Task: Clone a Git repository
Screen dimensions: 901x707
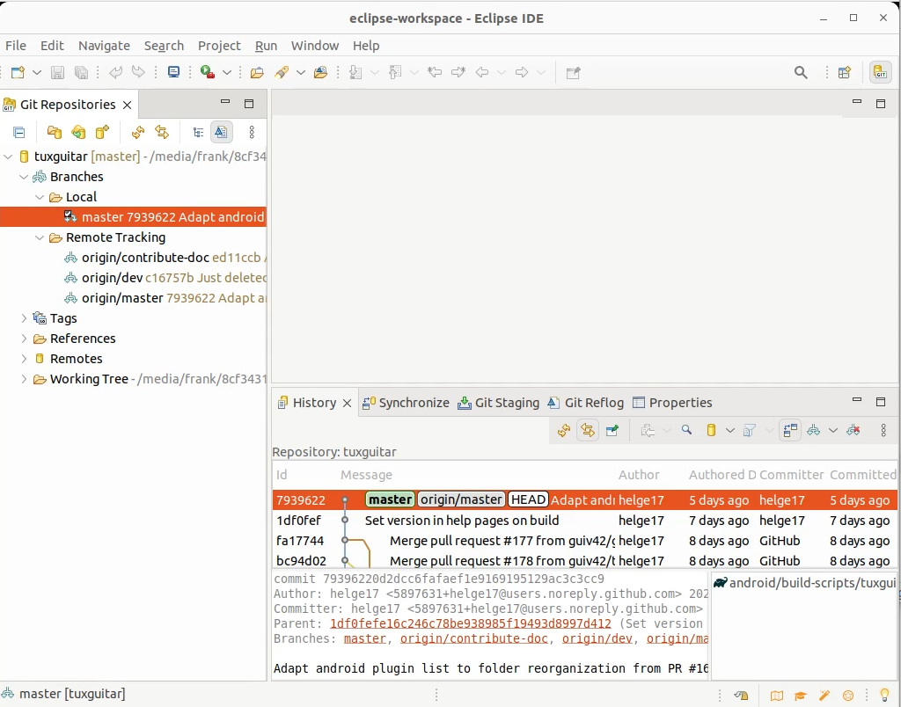Action: click(x=77, y=132)
